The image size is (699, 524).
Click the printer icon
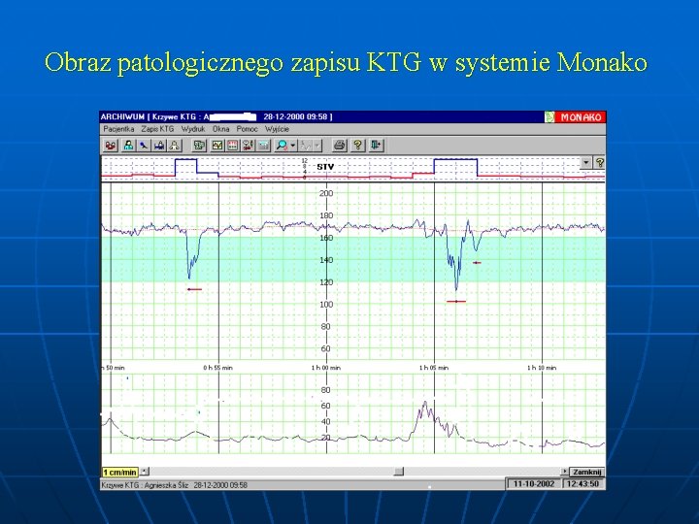(340, 146)
